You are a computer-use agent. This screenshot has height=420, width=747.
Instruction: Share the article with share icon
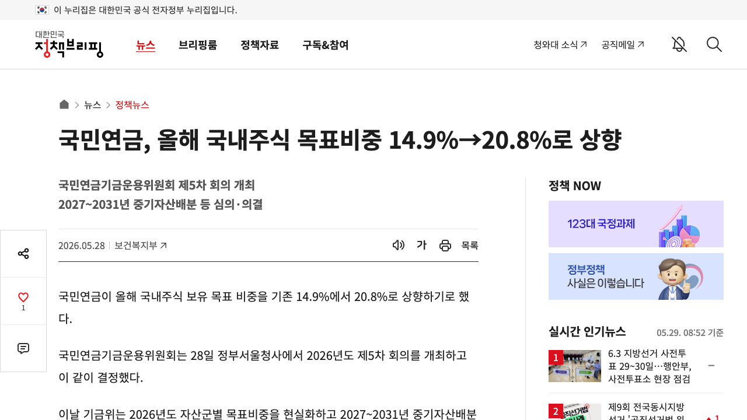23,254
